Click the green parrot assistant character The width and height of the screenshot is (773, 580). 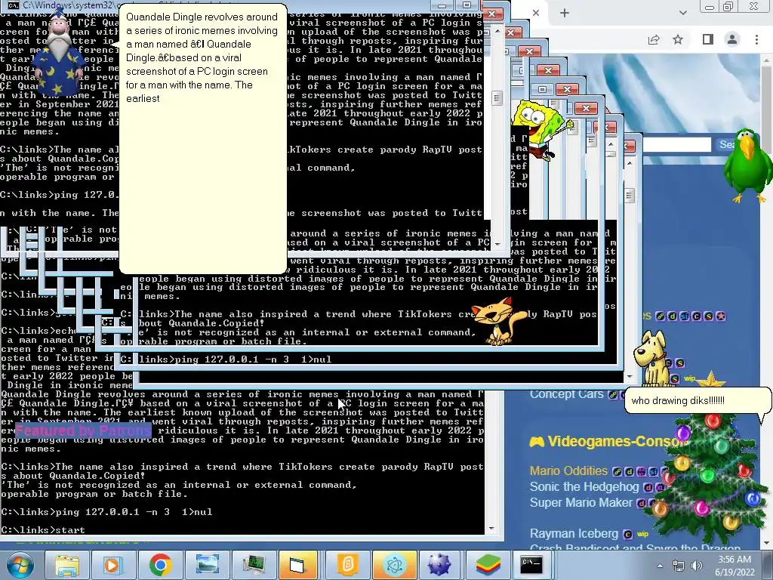pos(749,165)
